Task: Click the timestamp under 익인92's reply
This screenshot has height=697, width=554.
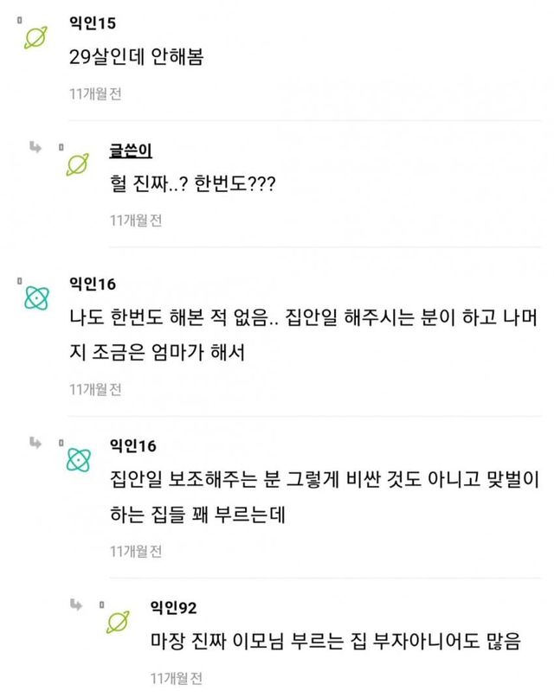Action: (x=177, y=678)
